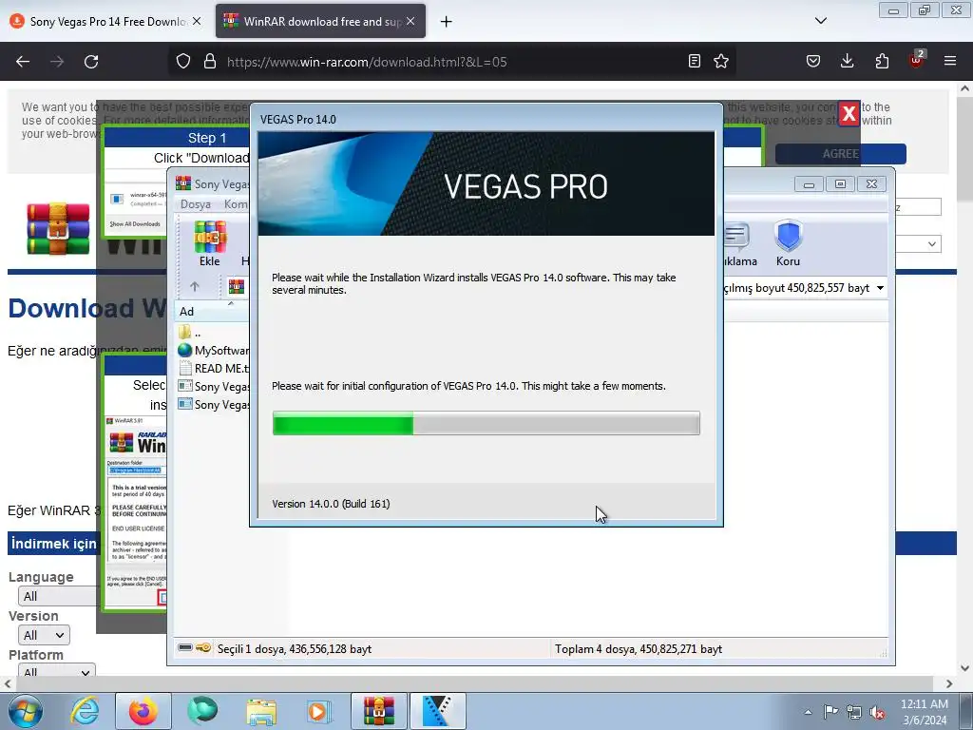Click the page vertical scrollbar thumb
This screenshot has height=730, width=973.
pyautogui.click(x=965, y=149)
